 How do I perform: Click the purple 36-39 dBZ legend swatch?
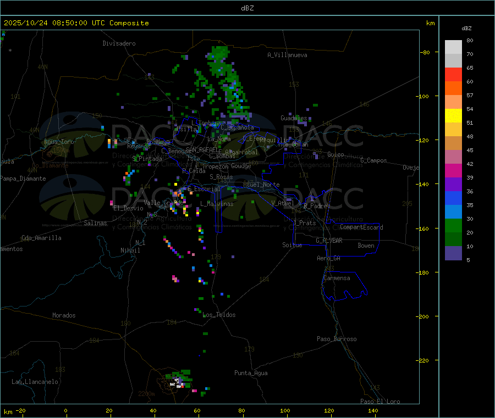pos(453,185)
